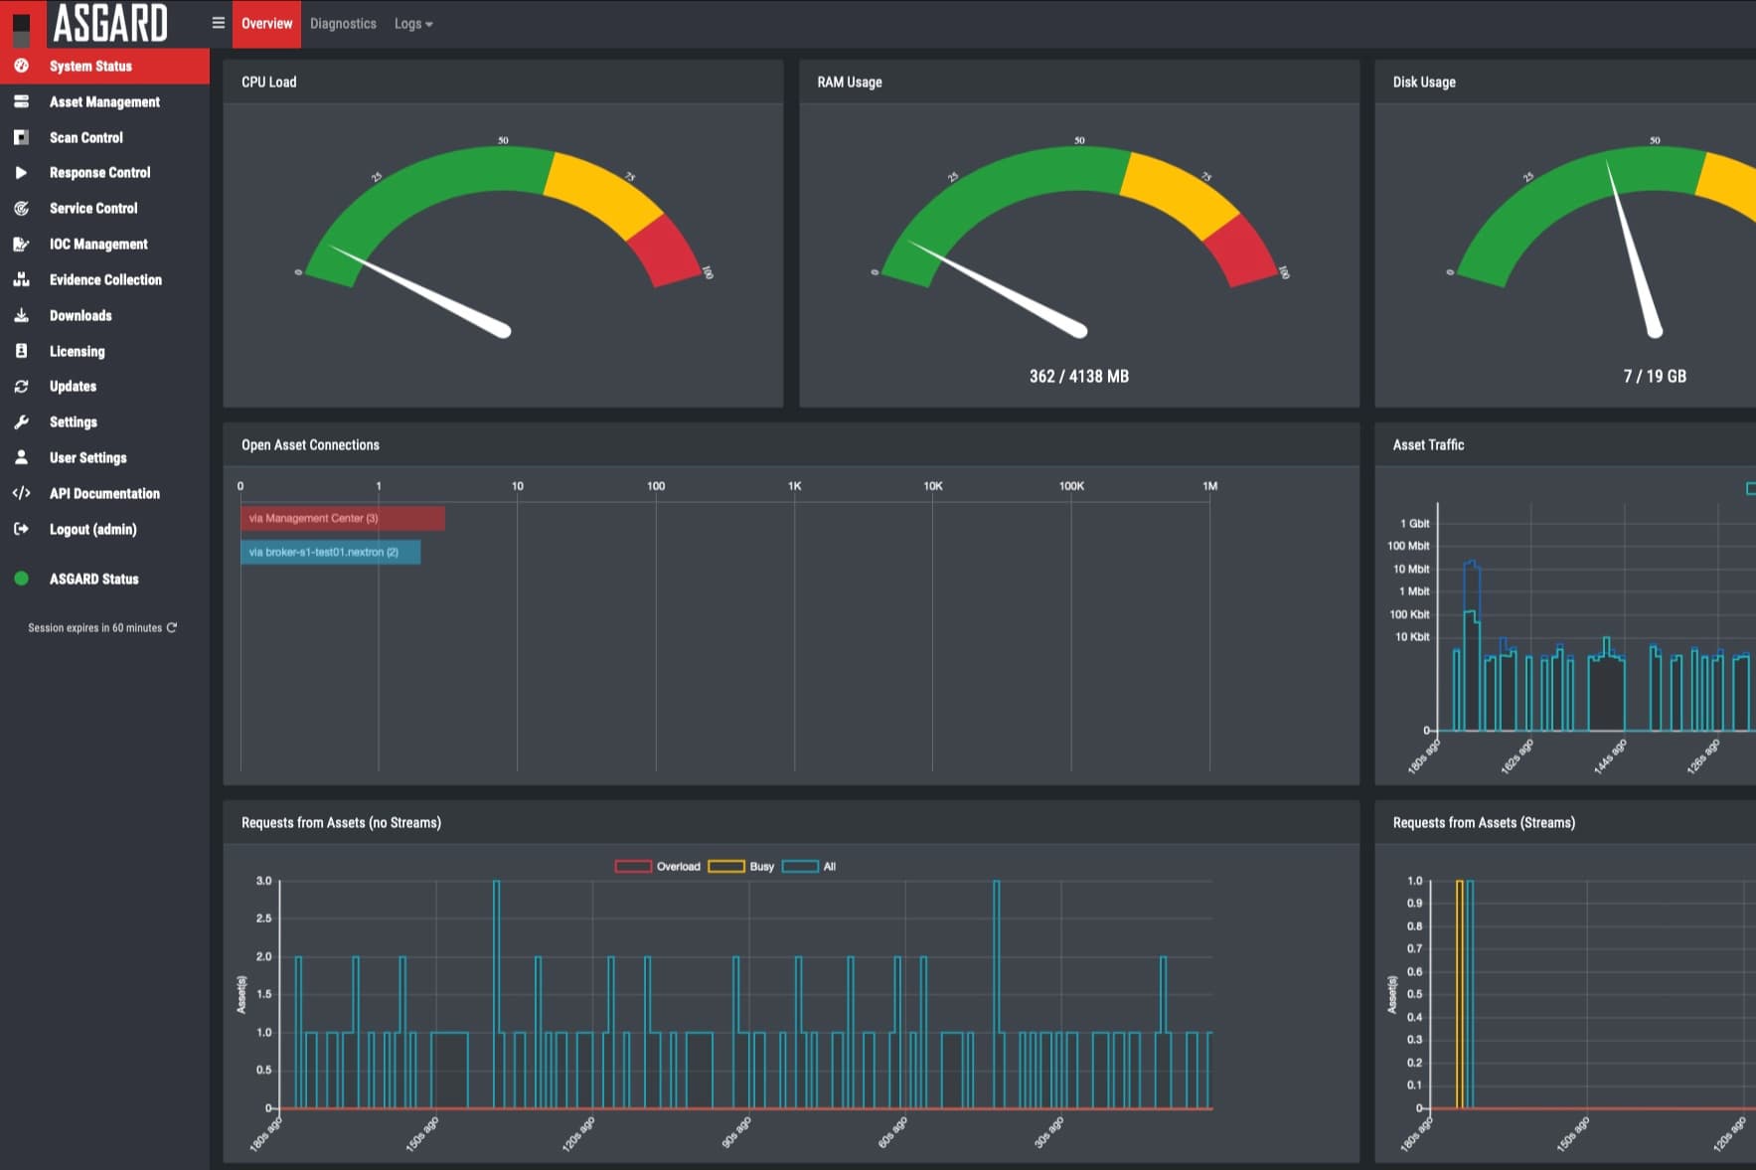Click the via Management Center (3) bar
The height and width of the screenshot is (1170, 1756).
tap(343, 518)
